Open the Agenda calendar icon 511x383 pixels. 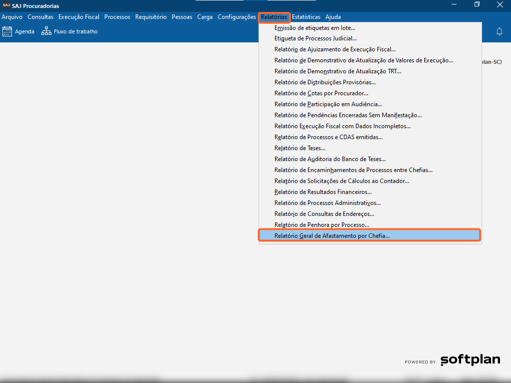pyautogui.click(x=7, y=31)
